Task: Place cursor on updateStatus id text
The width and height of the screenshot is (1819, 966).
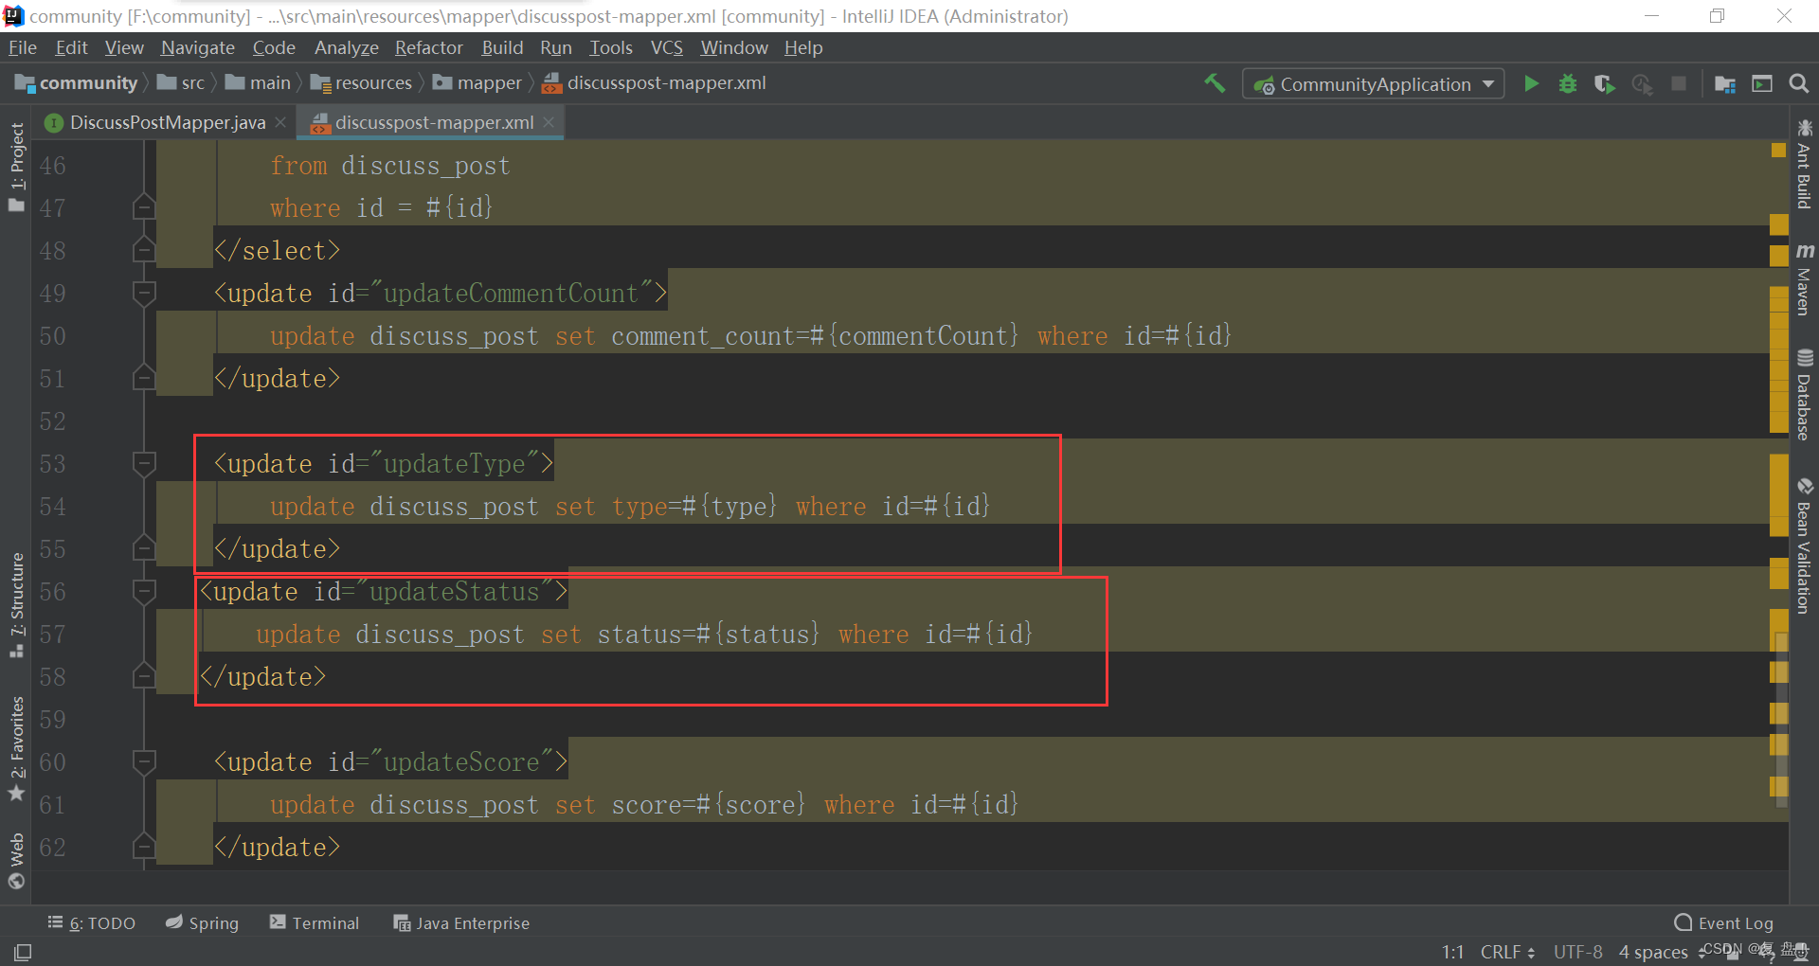Action: pos(455,592)
